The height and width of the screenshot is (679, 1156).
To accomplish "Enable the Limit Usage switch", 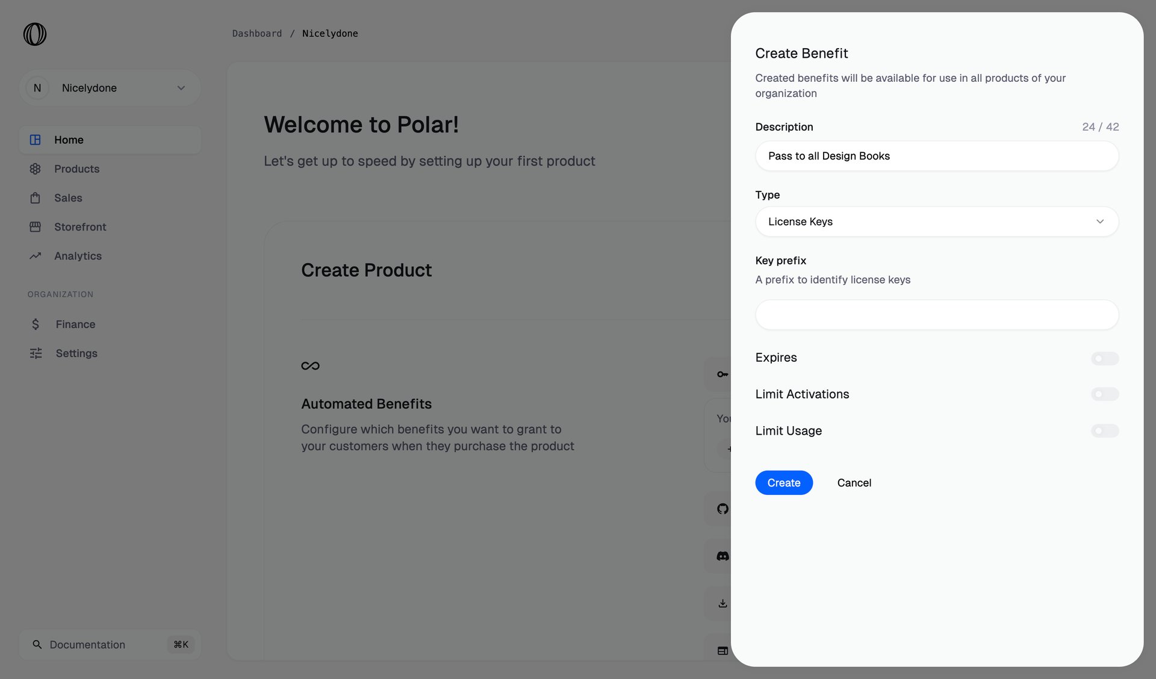I will (1104, 430).
